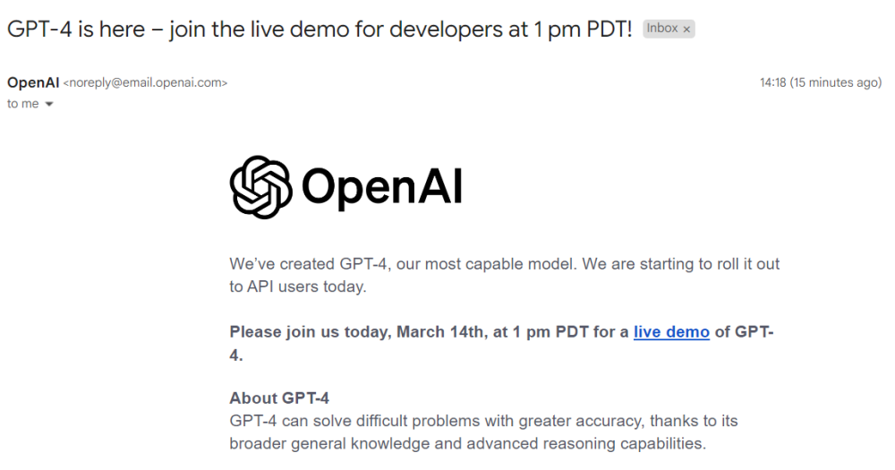Open the "live demo" hyperlink
This screenshot has height=470, width=895.
coord(671,332)
